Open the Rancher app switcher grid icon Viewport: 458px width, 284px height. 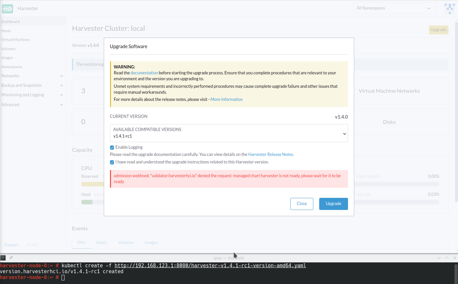[449, 8]
